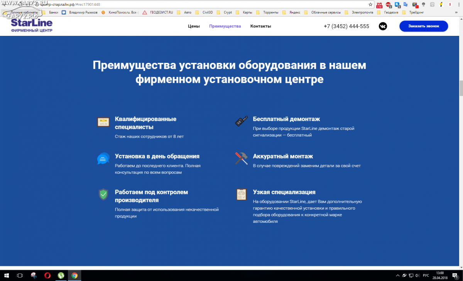
Task: Launch Opera from the taskbar
Action: coord(47,276)
